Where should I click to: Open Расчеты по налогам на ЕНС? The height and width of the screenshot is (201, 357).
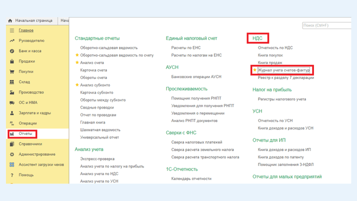[x=196, y=55]
